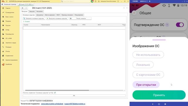Click the empty first row of the table
The height and width of the screenshot is (106, 188).
coord(74,28)
